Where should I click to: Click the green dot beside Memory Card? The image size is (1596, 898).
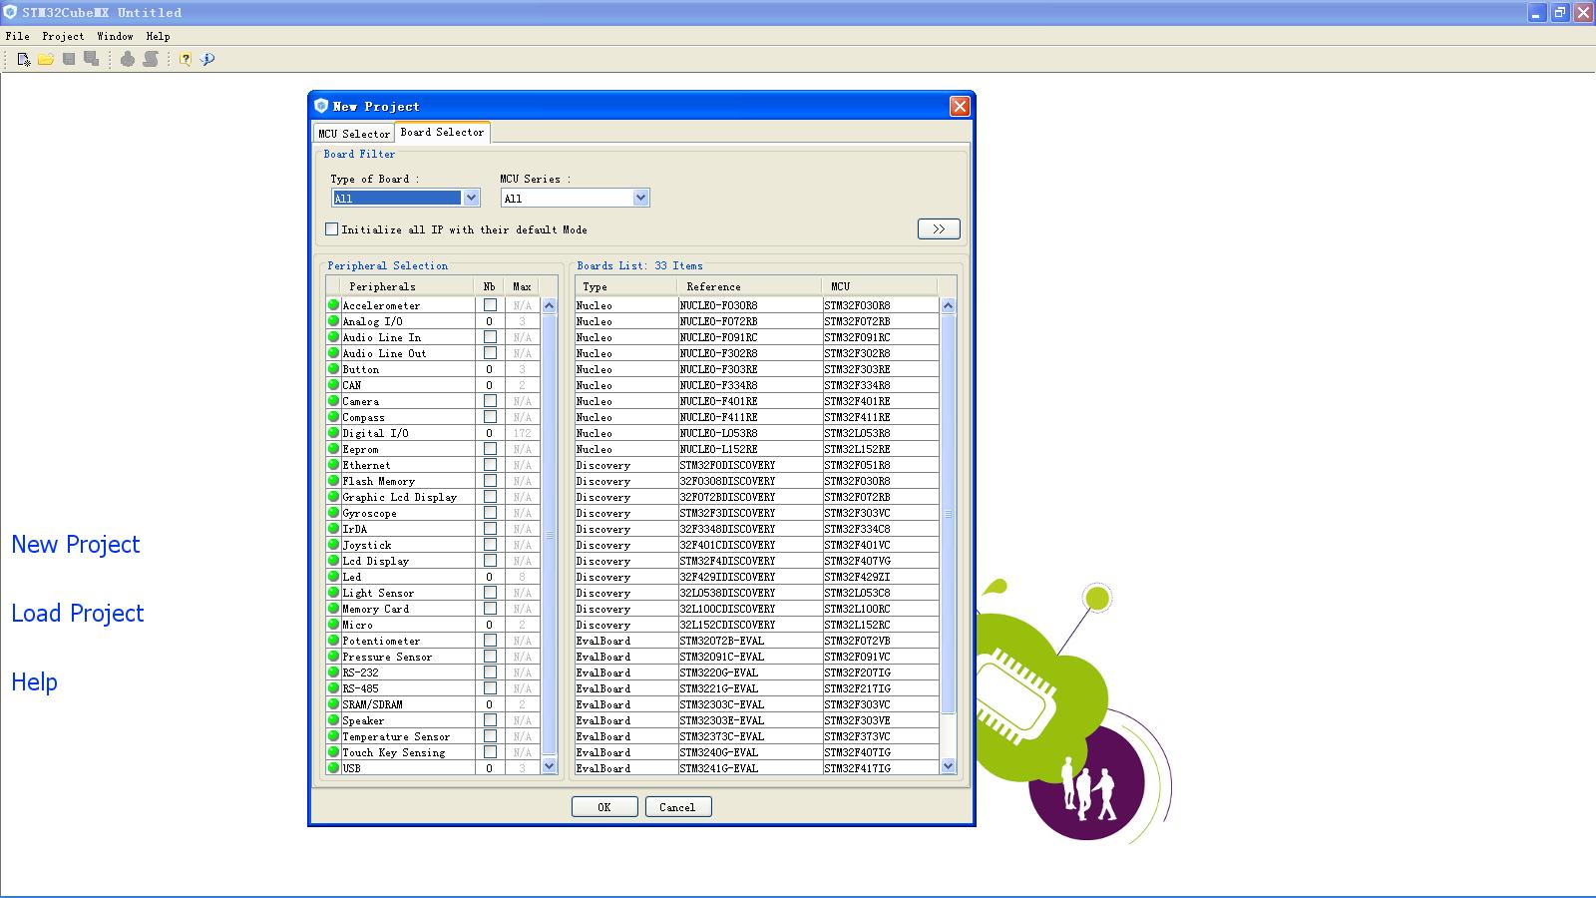pos(334,609)
